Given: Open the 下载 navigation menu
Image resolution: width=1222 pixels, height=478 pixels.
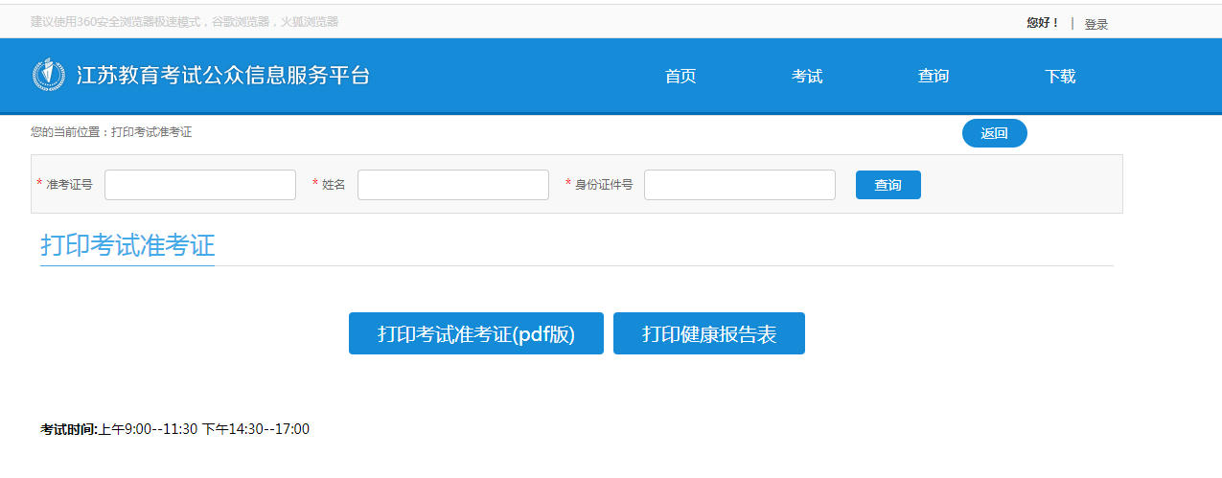Looking at the screenshot, I should [x=1060, y=77].
